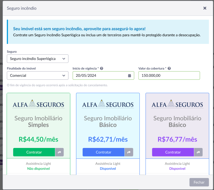
Task: Close the Seguro incêndio dialog with X
Action: pos(205,8)
